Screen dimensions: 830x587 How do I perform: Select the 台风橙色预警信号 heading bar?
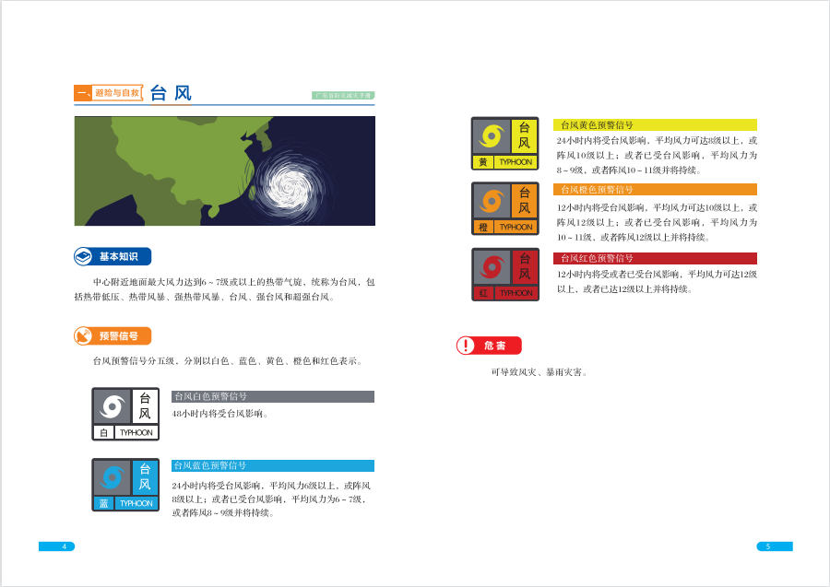click(655, 189)
